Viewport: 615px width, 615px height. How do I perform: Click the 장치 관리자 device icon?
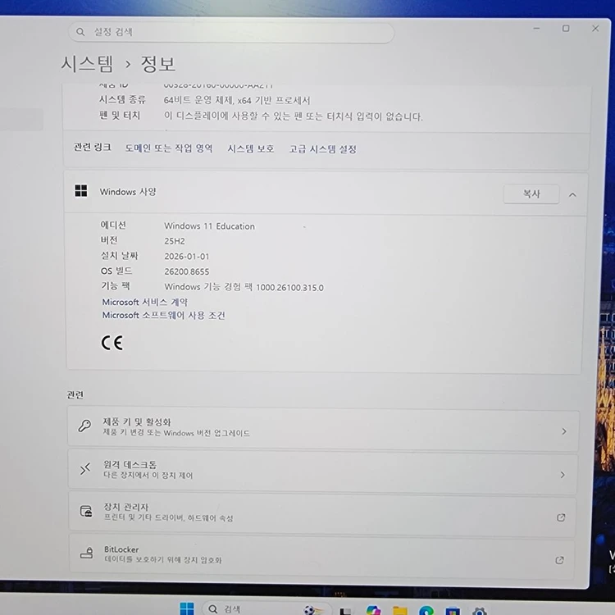coord(86,511)
